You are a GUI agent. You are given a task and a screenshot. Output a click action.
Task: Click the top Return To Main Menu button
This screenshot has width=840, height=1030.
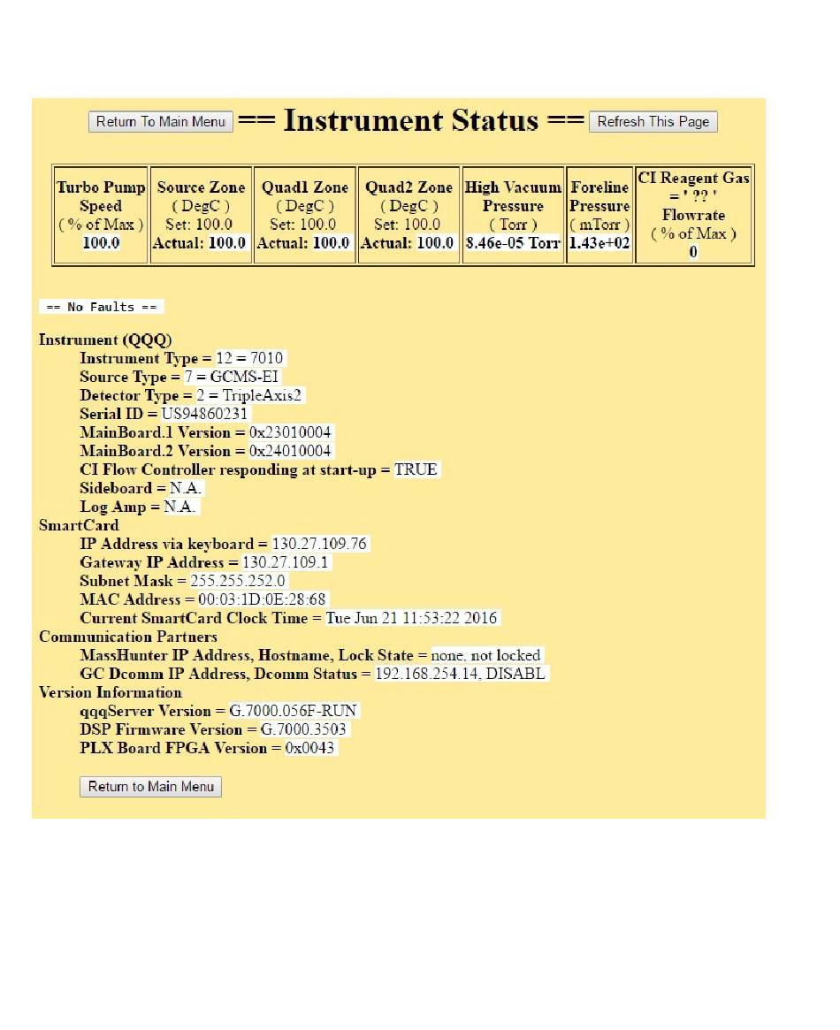click(160, 122)
